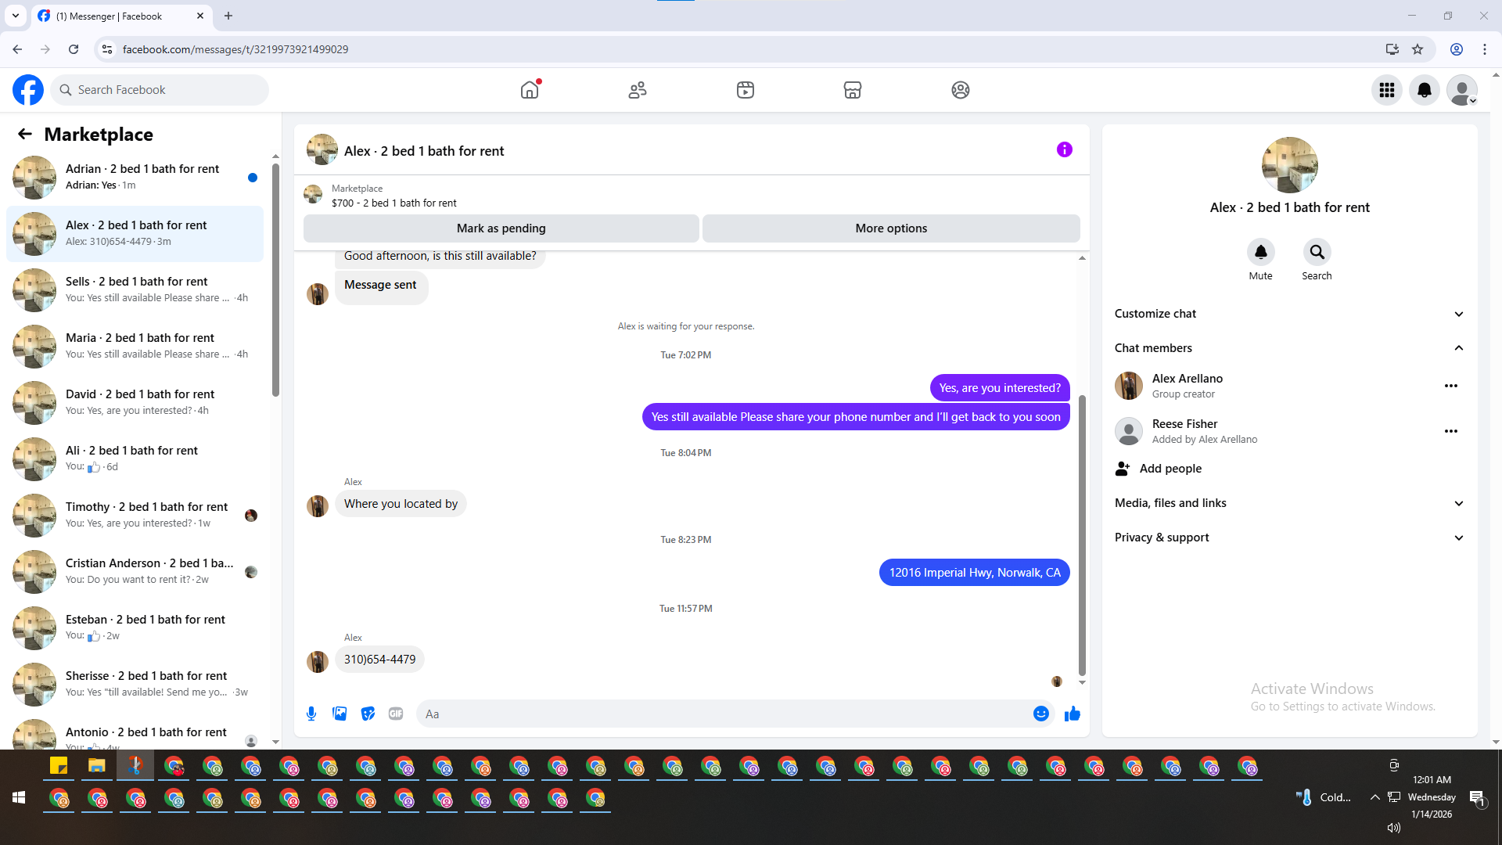This screenshot has height=845, width=1502.
Task: Open the attach photo icon in composer
Action: point(340,714)
